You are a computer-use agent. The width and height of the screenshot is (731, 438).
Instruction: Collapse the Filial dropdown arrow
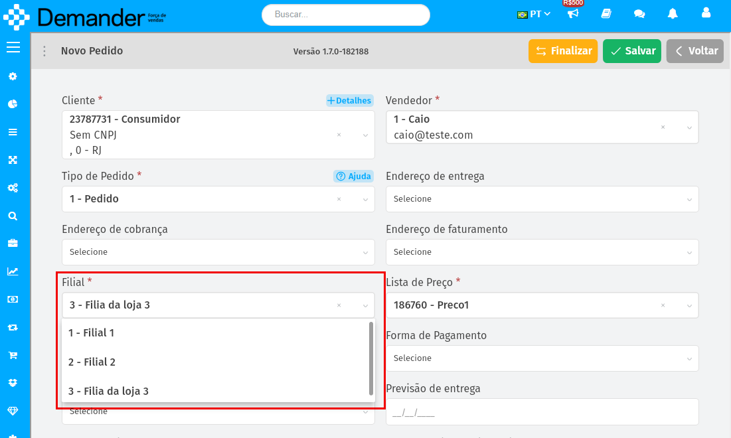tap(365, 306)
